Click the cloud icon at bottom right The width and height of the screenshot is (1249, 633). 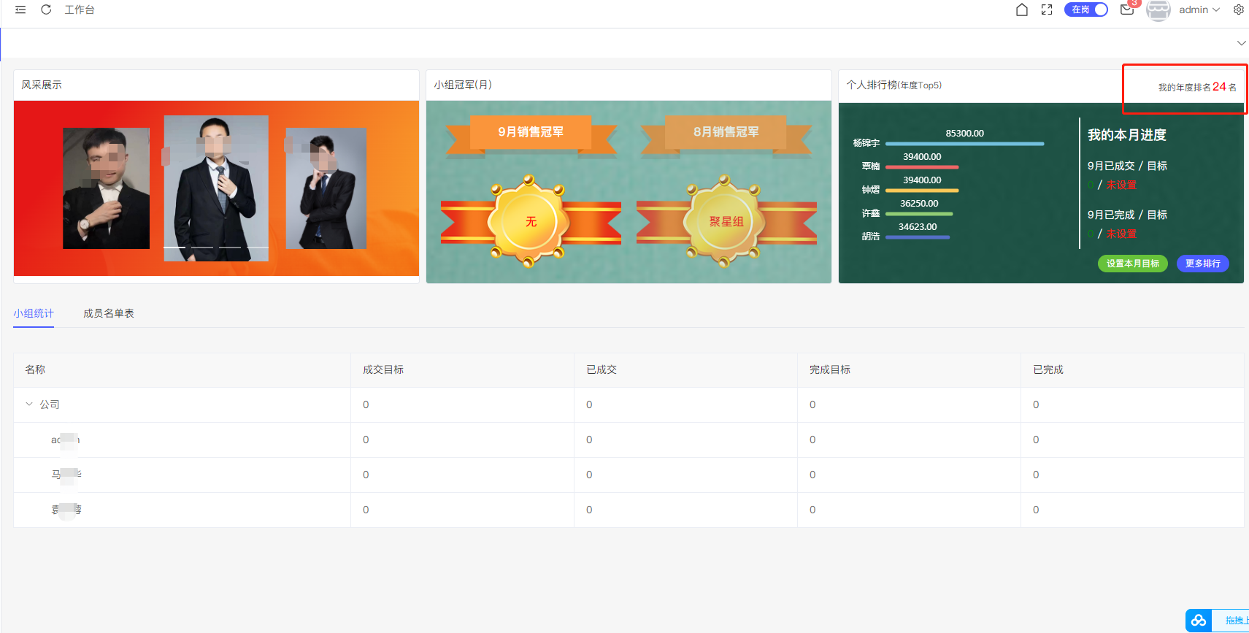1199,621
